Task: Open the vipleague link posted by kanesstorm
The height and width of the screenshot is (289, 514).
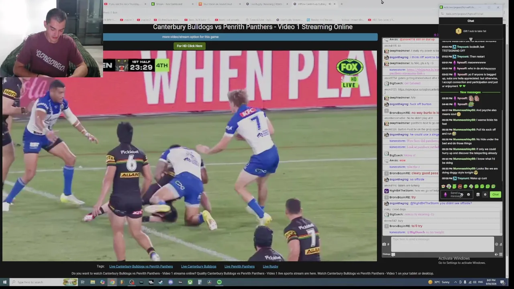Action: coord(414,71)
